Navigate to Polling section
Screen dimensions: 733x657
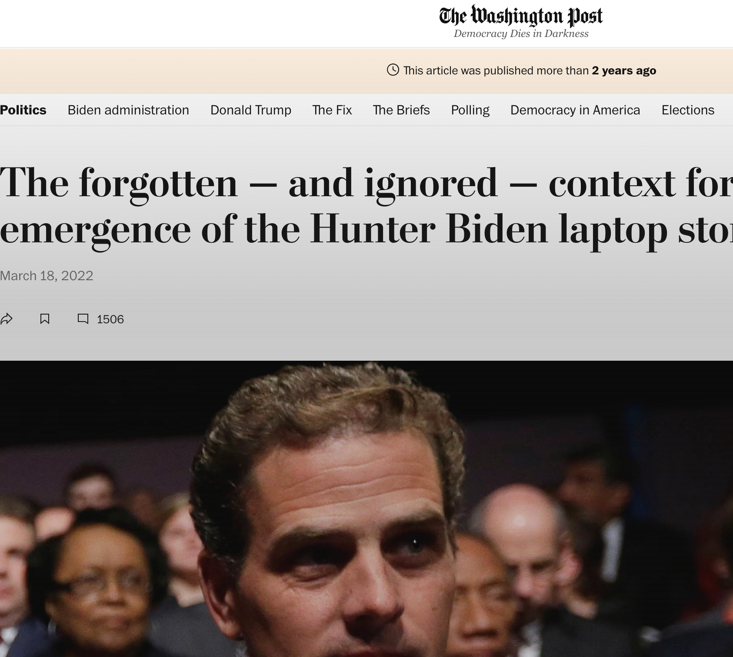click(x=470, y=110)
